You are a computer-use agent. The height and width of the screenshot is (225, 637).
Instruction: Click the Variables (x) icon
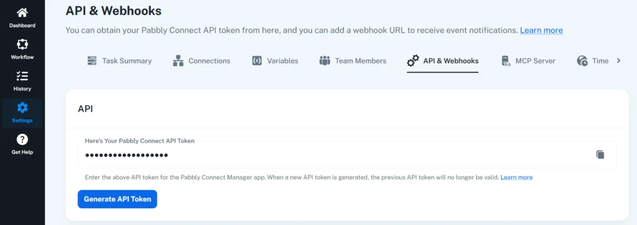(257, 61)
